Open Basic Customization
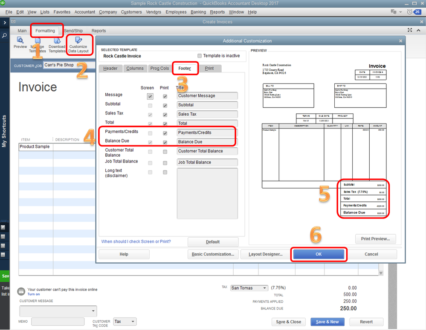 click(213, 254)
